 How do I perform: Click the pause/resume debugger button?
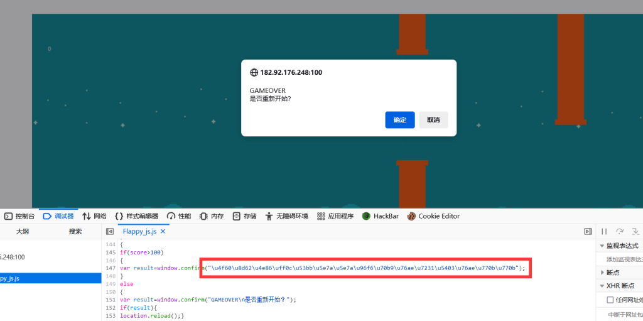coord(604,232)
